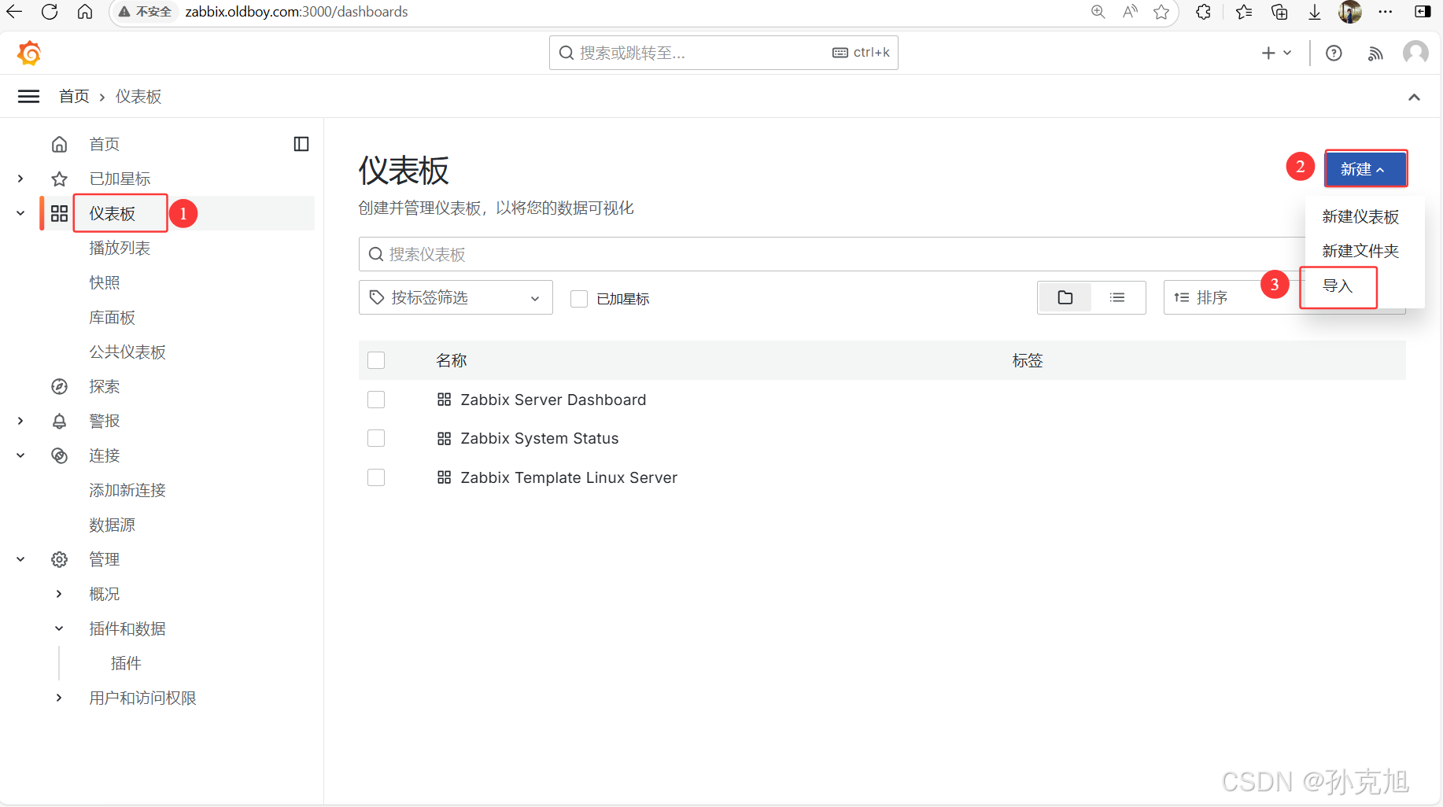Click the 搜索或跳转至 search box
Viewport: 1443px width, 807px height.
tap(723, 53)
